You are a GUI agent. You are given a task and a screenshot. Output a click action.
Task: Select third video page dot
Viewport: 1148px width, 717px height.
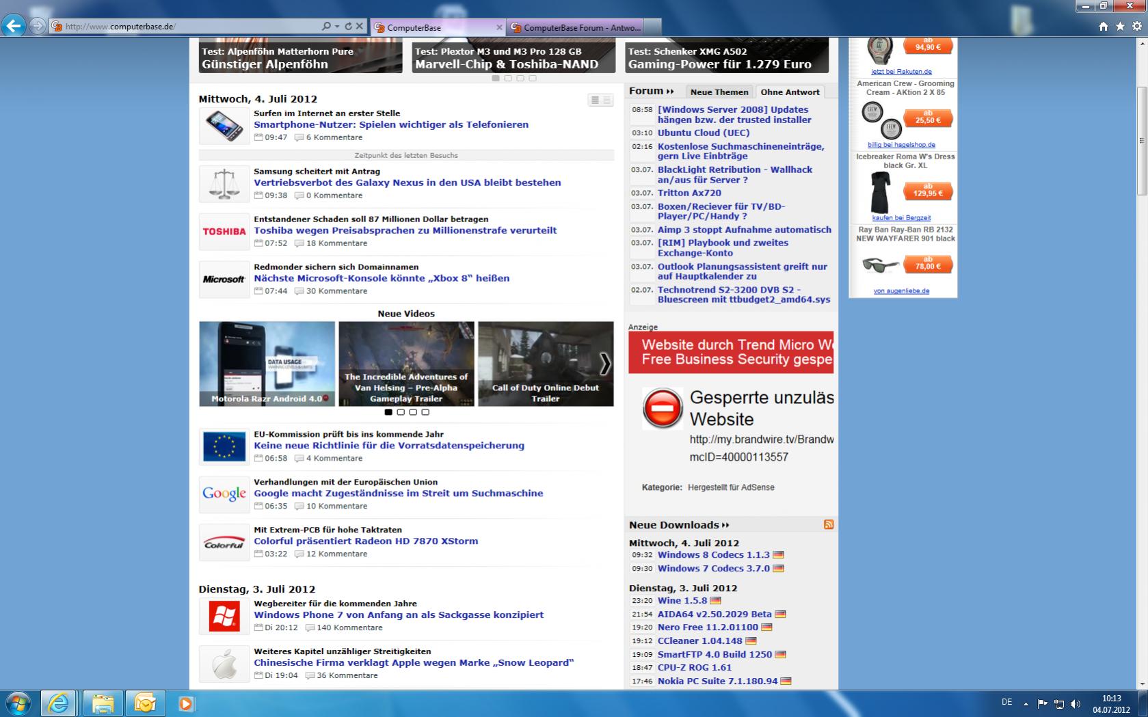[x=413, y=412]
